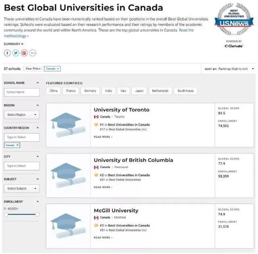The width and height of the screenshot is (258, 254).
Task: Open the Sort By rankings dropdown
Action: coord(229,69)
